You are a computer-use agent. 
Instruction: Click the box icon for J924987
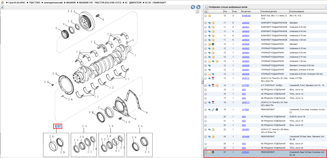(213, 130)
